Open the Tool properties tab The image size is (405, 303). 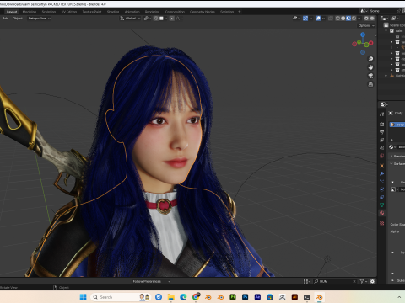click(x=382, y=114)
